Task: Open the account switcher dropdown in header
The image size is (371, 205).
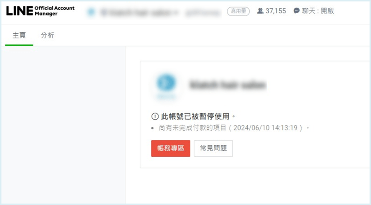Action: click(x=140, y=12)
